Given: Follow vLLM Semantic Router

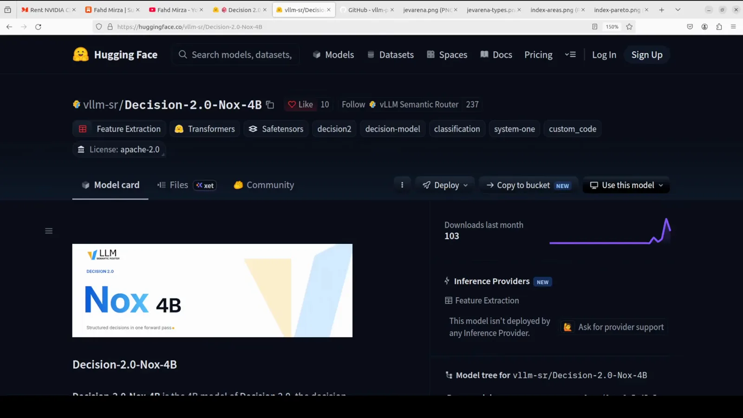Looking at the screenshot, I should pyautogui.click(x=353, y=104).
